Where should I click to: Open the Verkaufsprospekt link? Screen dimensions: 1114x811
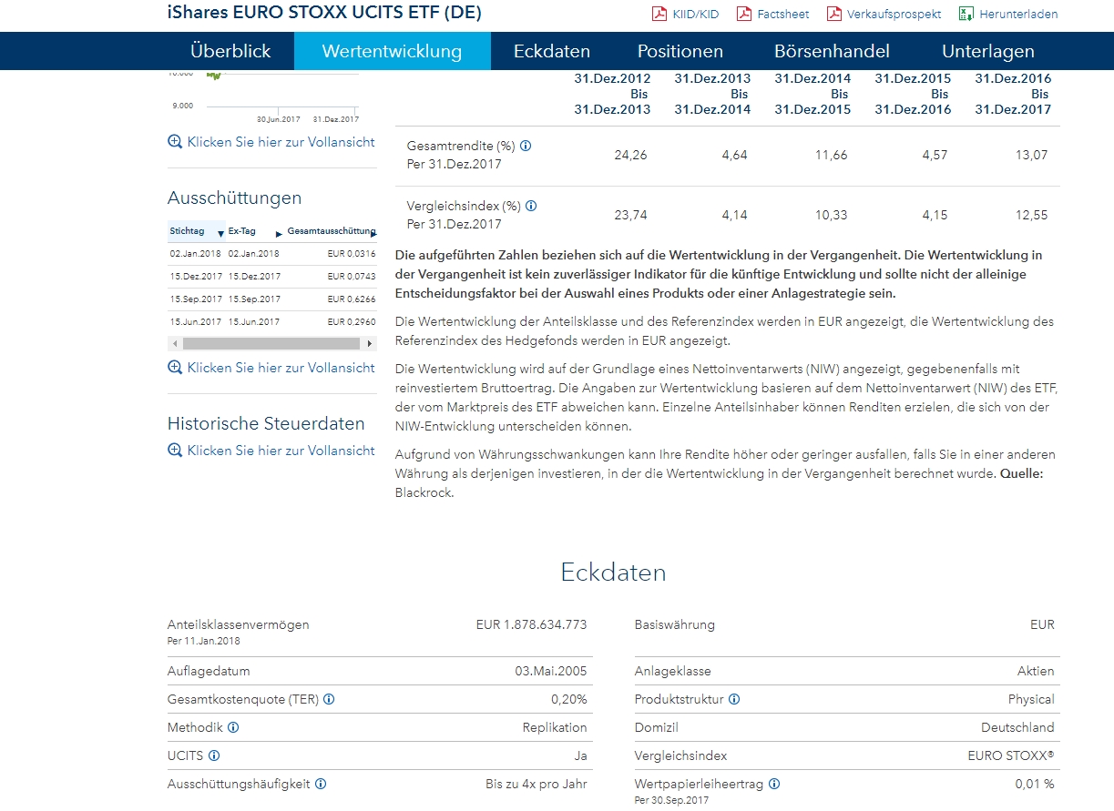click(x=894, y=15)
